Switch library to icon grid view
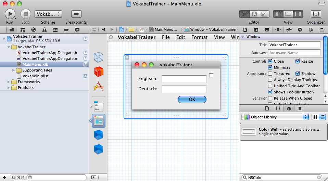The height and width of the screenshot is (181, 328). click(315, 117)
